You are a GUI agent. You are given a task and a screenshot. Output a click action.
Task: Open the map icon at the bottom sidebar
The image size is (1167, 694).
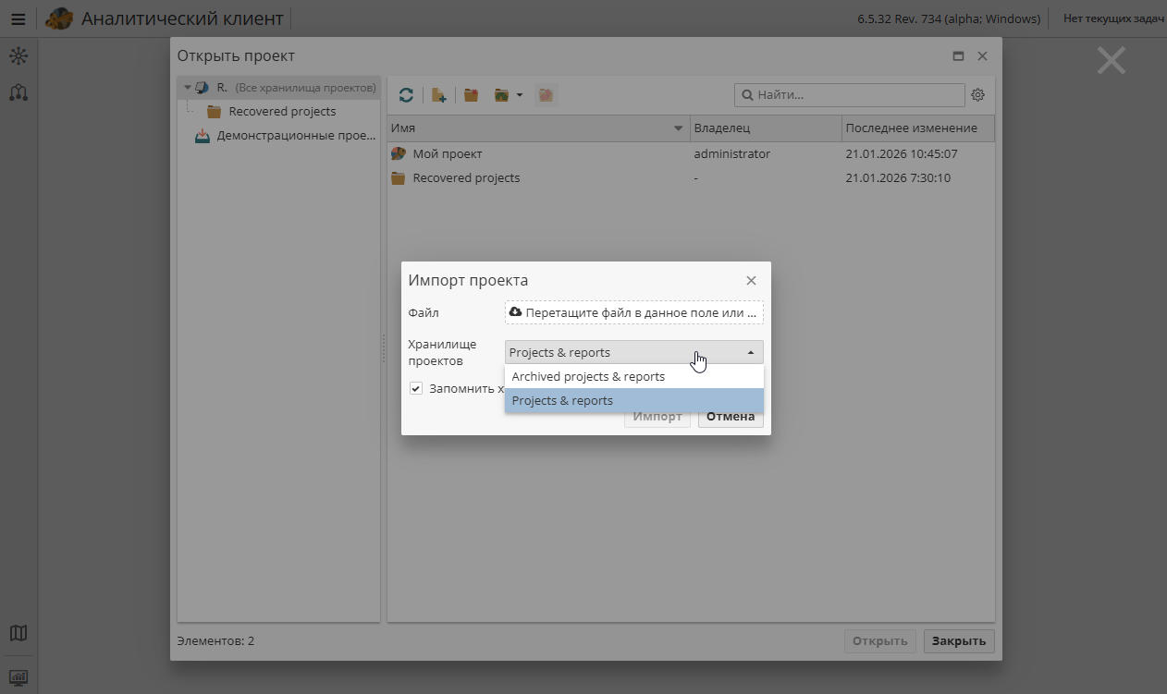[x=18, y=633]
